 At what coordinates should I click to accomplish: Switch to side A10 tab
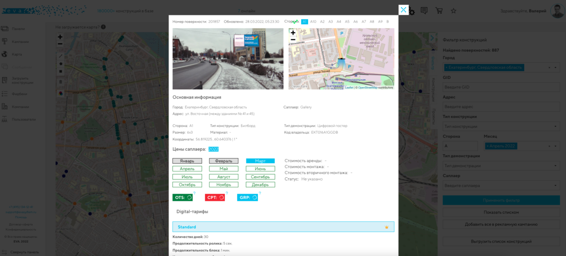313,22
